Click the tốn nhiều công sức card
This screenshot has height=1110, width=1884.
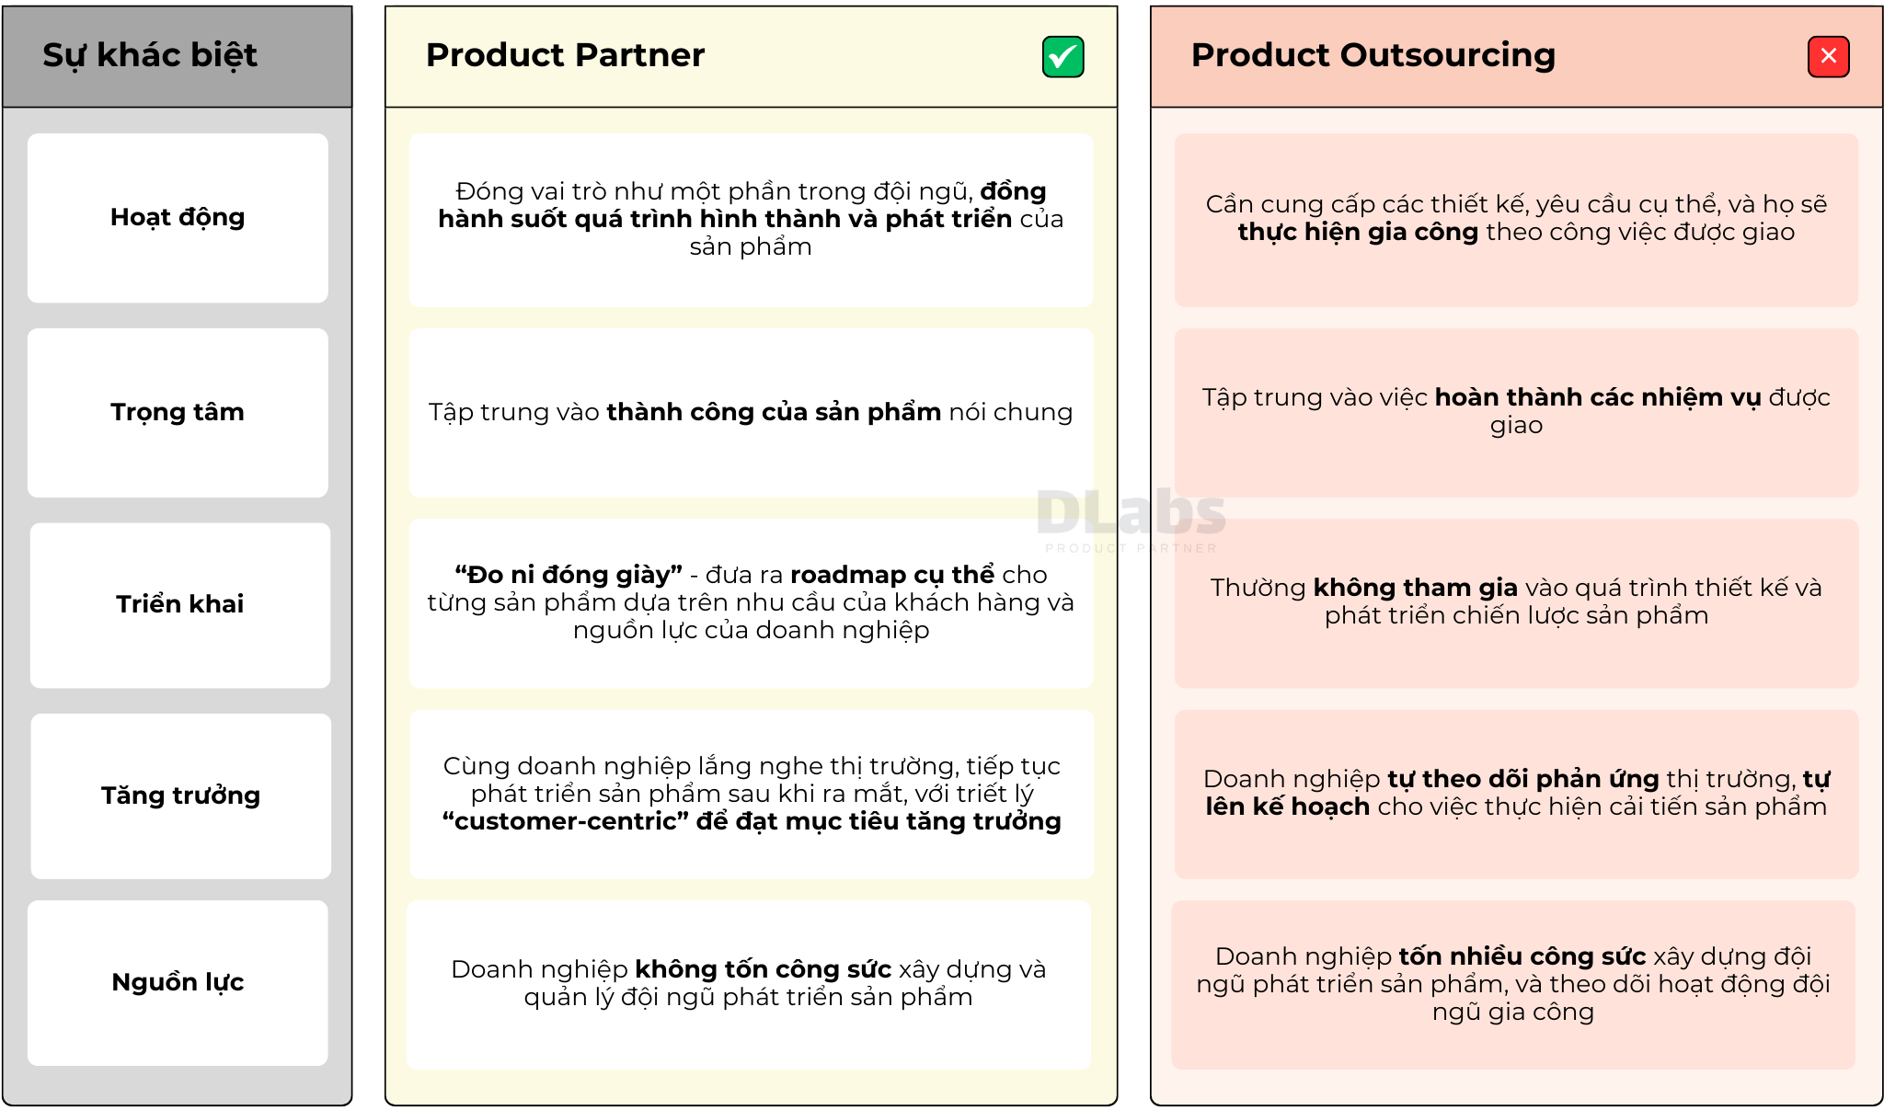(x=1513, y=984)
